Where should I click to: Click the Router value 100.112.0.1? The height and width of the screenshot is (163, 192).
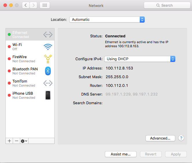(117, 86)
